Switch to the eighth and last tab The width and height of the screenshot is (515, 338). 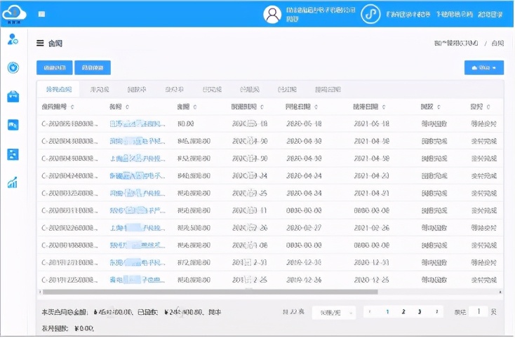pos(328,89)
